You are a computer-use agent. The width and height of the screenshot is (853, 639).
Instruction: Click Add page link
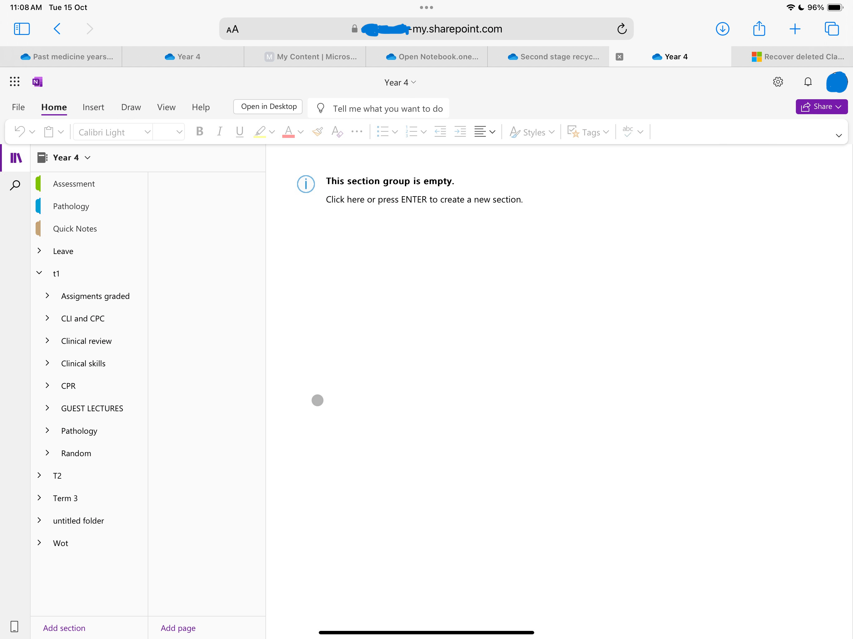[x=178, y=628]
